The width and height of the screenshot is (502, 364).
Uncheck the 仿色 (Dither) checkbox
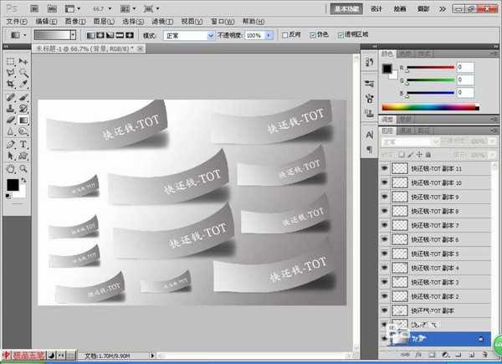click(x=312, y=36)
